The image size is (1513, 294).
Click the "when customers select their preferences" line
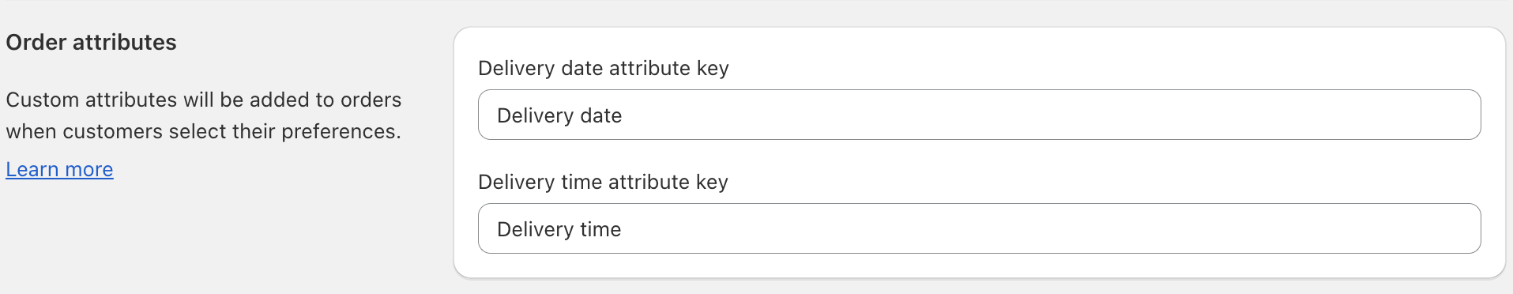click(204, 131)
